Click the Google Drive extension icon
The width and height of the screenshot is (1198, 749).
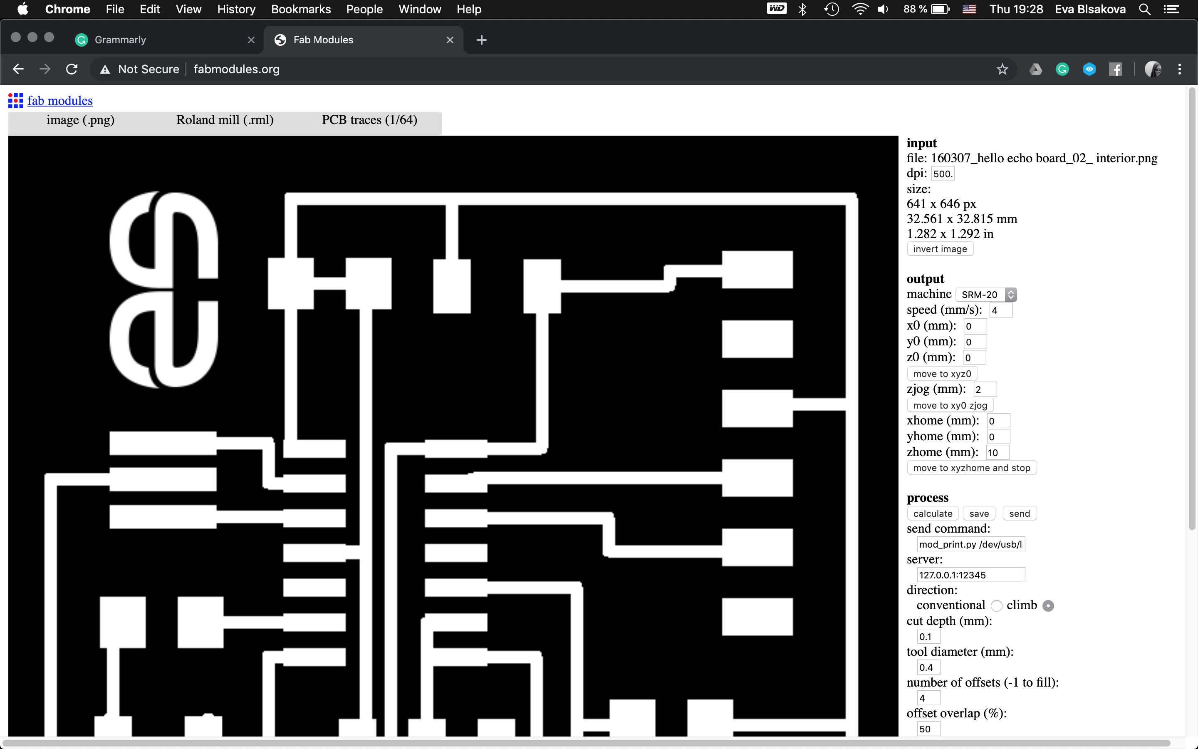pyautogui.click(x=1035, y=69)
